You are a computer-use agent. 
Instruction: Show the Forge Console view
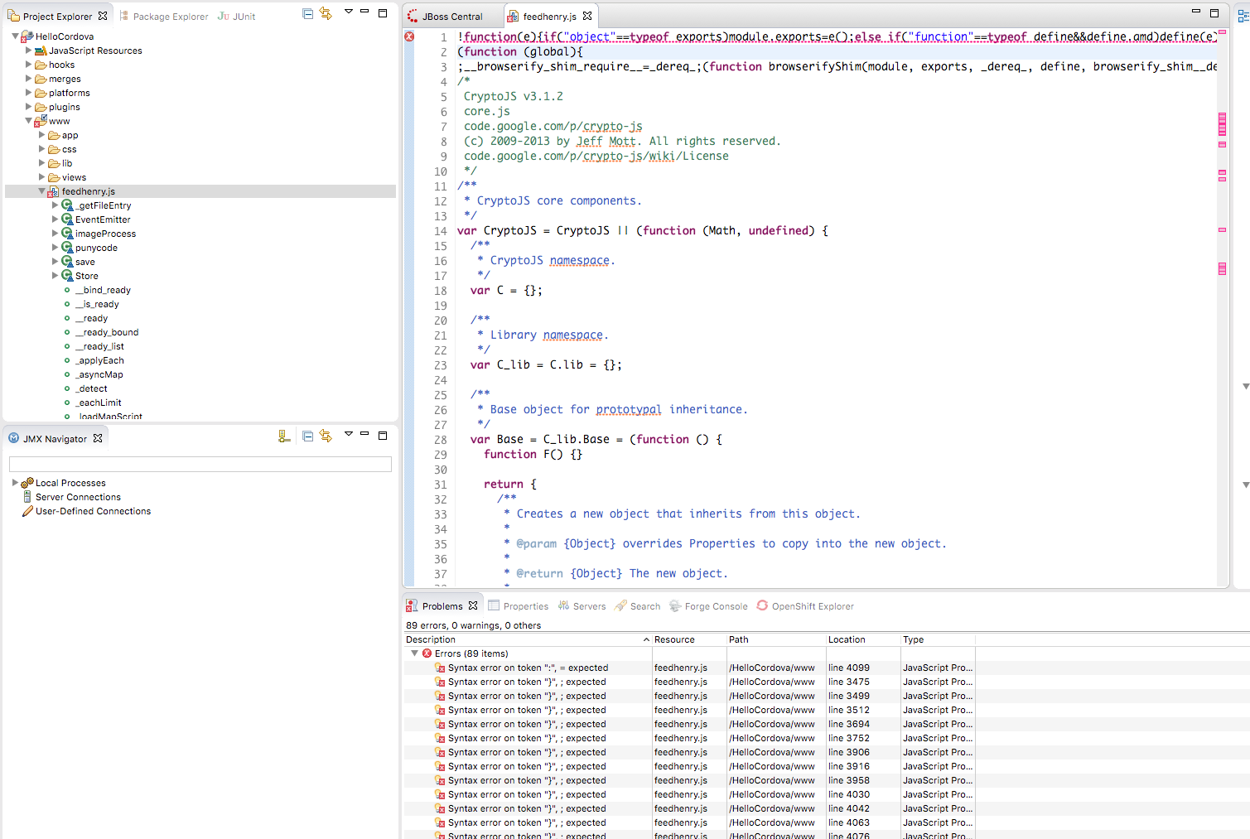[715, 606]
